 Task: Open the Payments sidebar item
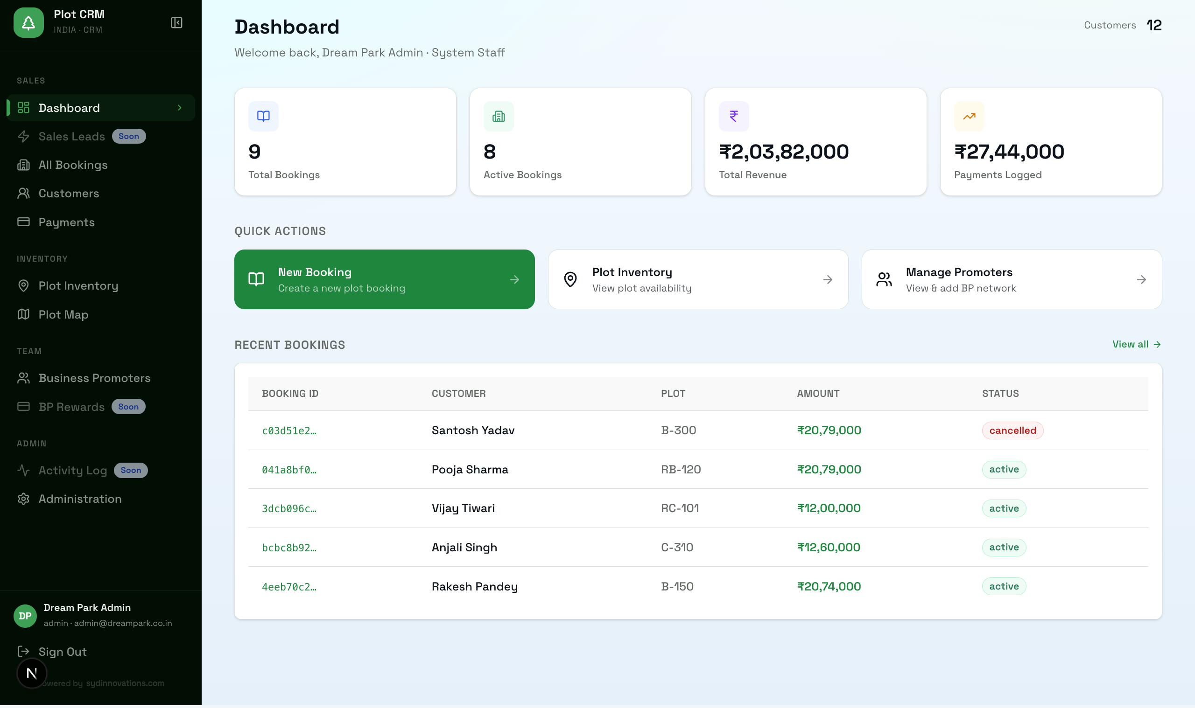101,222
